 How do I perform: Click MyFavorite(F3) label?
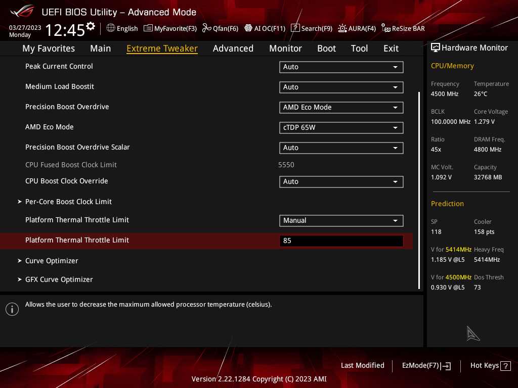[x=176, y=28]
